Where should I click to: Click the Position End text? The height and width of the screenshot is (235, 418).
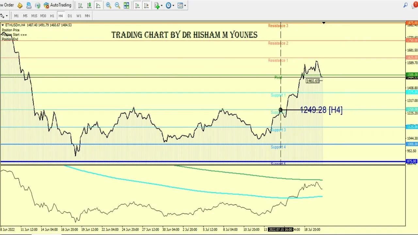[10, 39]
